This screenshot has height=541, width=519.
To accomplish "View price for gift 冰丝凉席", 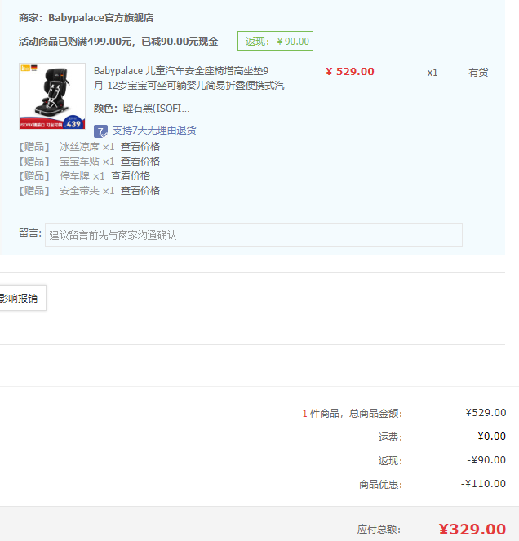I will click(140, 147).
